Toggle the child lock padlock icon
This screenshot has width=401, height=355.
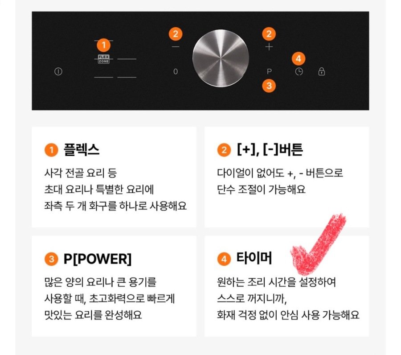(321, 71)
